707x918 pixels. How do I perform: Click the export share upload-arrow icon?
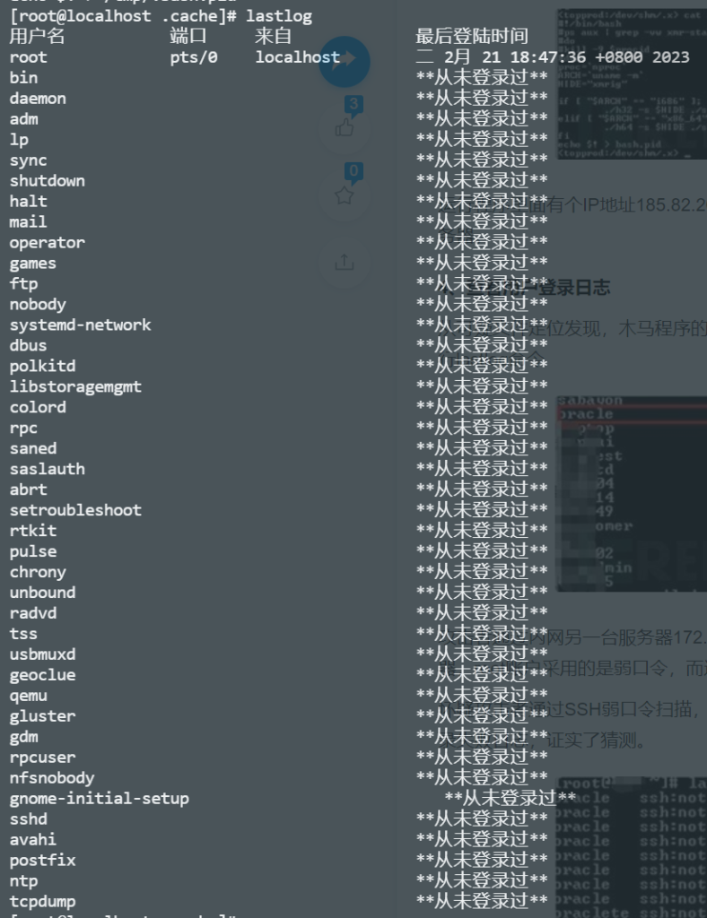(344, 262)
